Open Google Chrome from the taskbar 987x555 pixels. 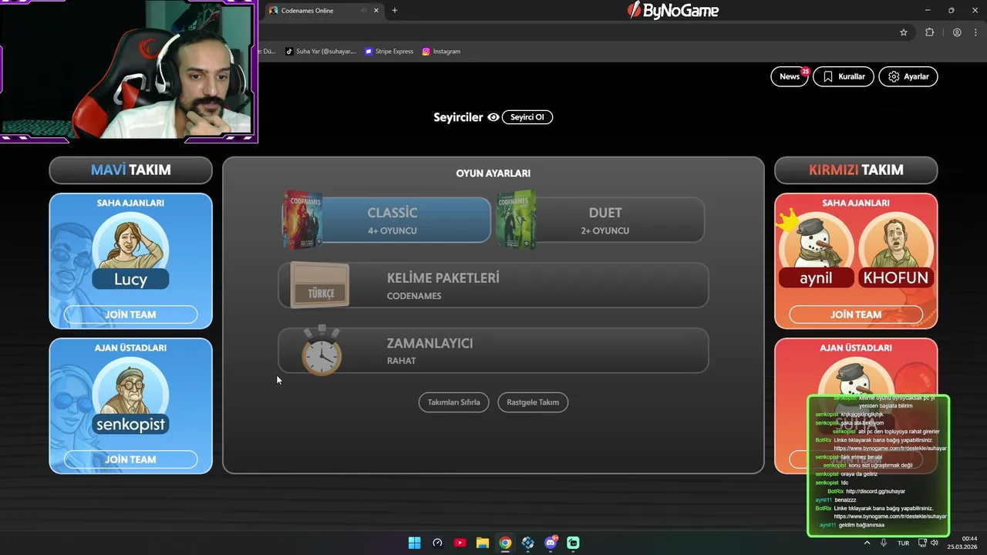(x=505, y=543)
